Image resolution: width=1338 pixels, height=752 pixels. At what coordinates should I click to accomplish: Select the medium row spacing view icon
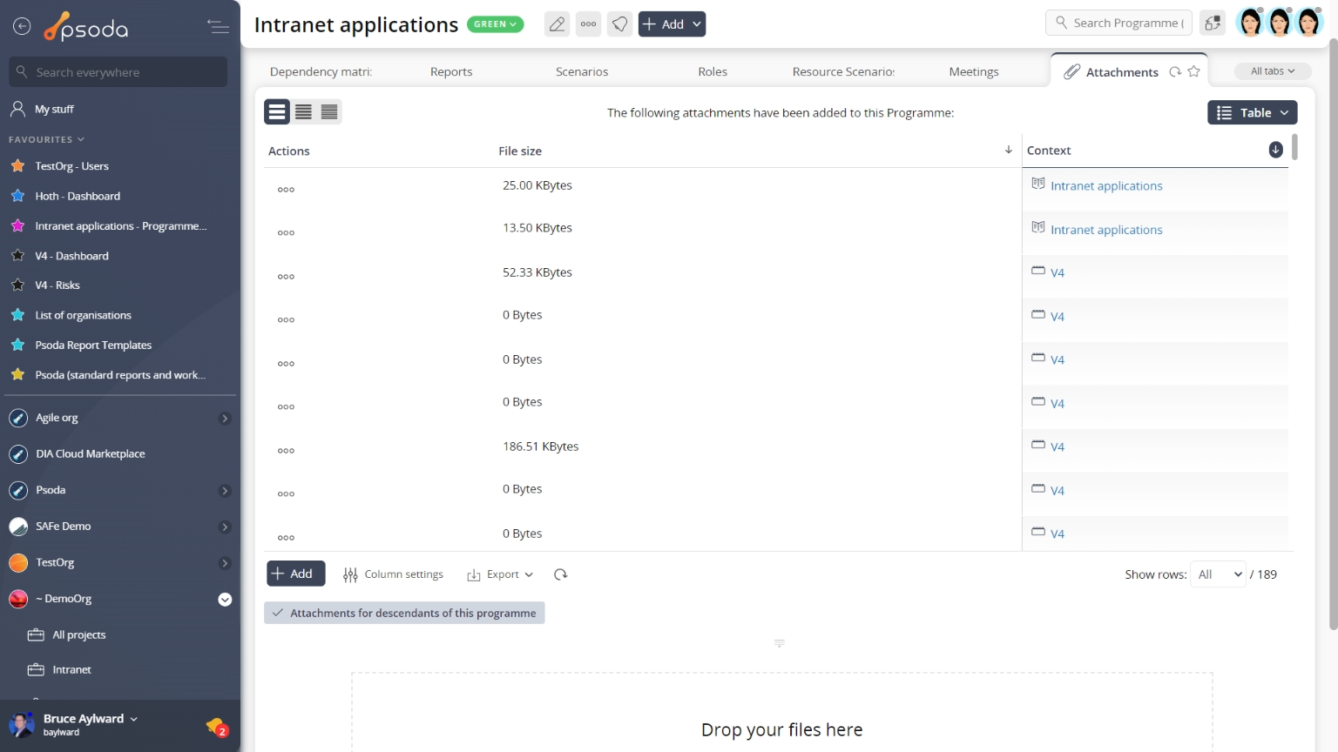303,111
